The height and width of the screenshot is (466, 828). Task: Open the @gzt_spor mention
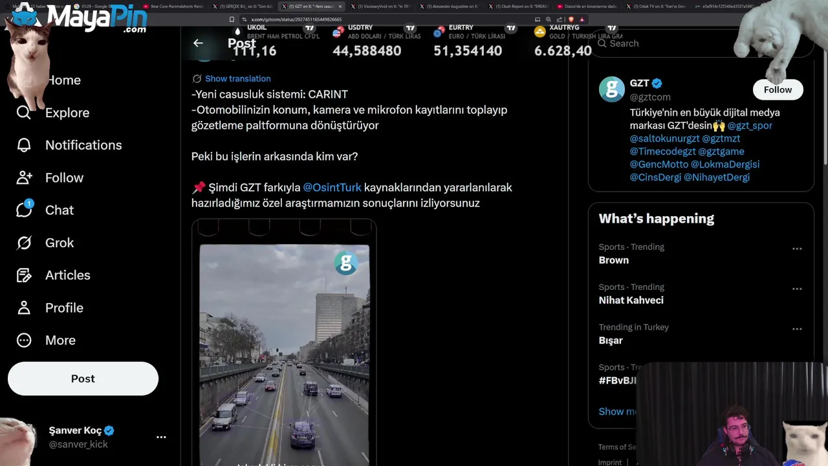coord(750,126)
